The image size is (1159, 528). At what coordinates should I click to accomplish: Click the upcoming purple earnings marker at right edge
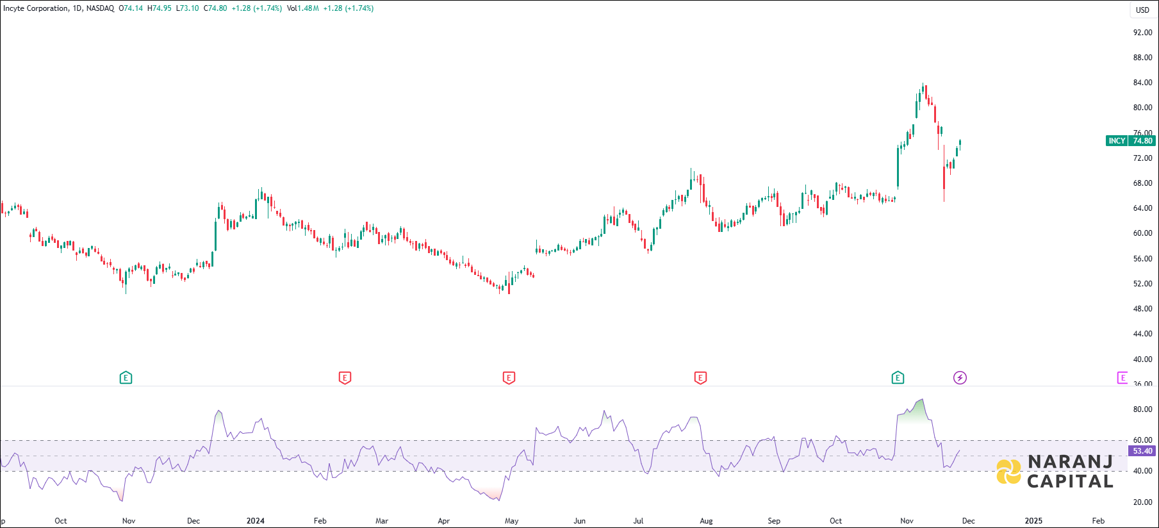pyautogui.click(x=1122, y=378)
